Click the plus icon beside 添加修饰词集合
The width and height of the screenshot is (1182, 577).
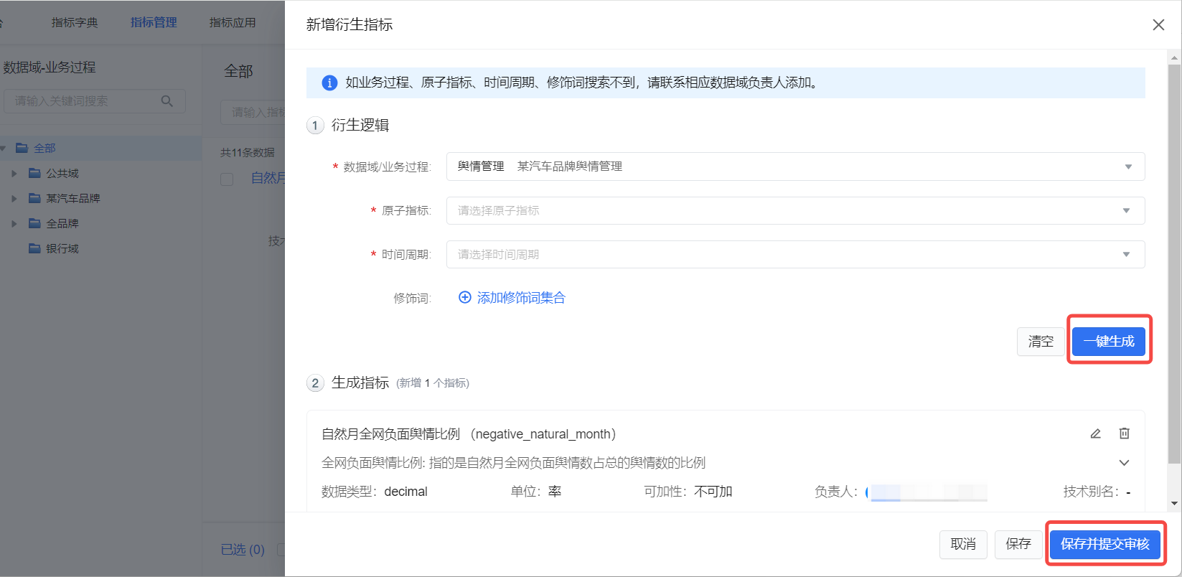(465, 297)
